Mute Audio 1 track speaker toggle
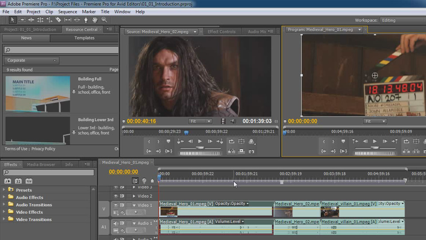The width and height of the screenshot is (426, 240). click(116, 223)
